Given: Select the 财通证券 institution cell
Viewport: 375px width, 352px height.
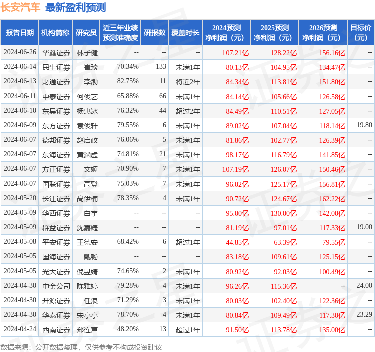Looking at the screenshot, I should tap(56, 82).
